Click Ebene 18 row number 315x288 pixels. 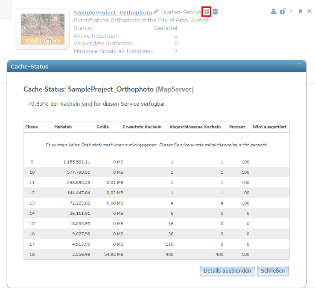tap(32, 254)
